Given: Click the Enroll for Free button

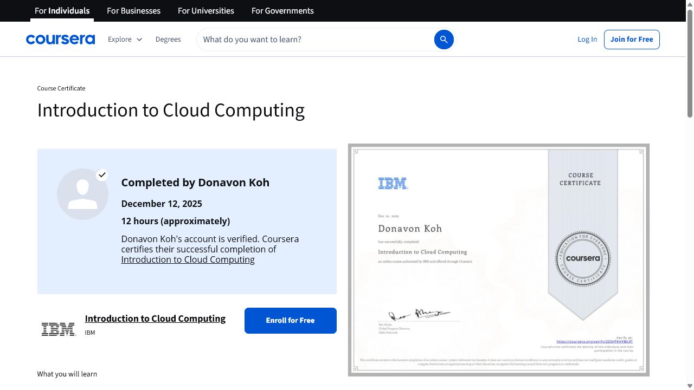Looking at the screenshot, I should [291, 321].
